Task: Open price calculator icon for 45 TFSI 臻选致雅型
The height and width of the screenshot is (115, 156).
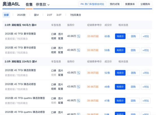Action: (x=79, y=73)
